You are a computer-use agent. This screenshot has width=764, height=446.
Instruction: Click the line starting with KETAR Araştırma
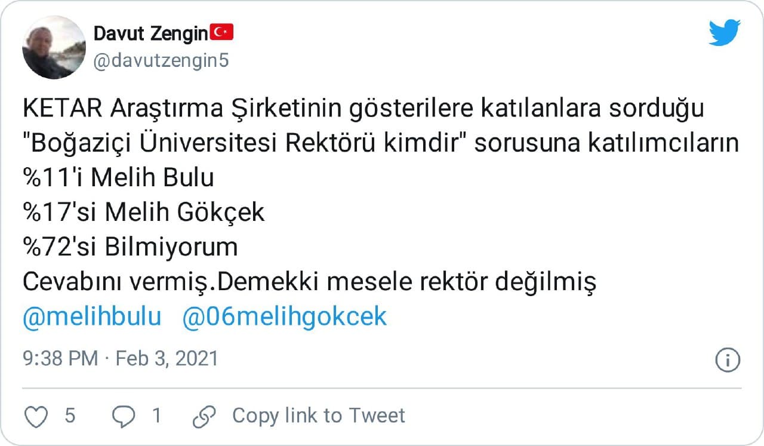click(x=363, y=109)
